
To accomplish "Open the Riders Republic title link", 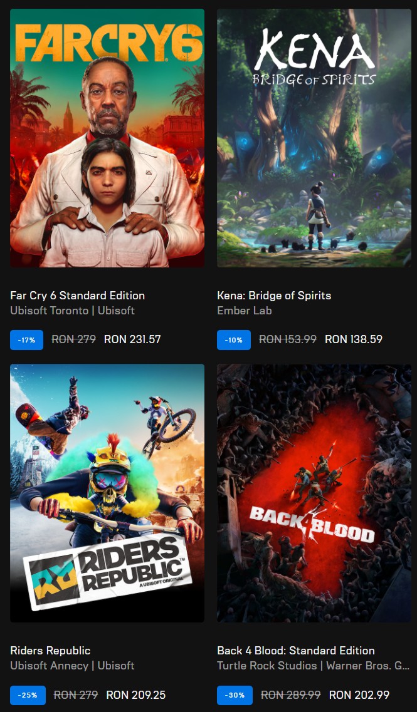I will click(50, 651).
